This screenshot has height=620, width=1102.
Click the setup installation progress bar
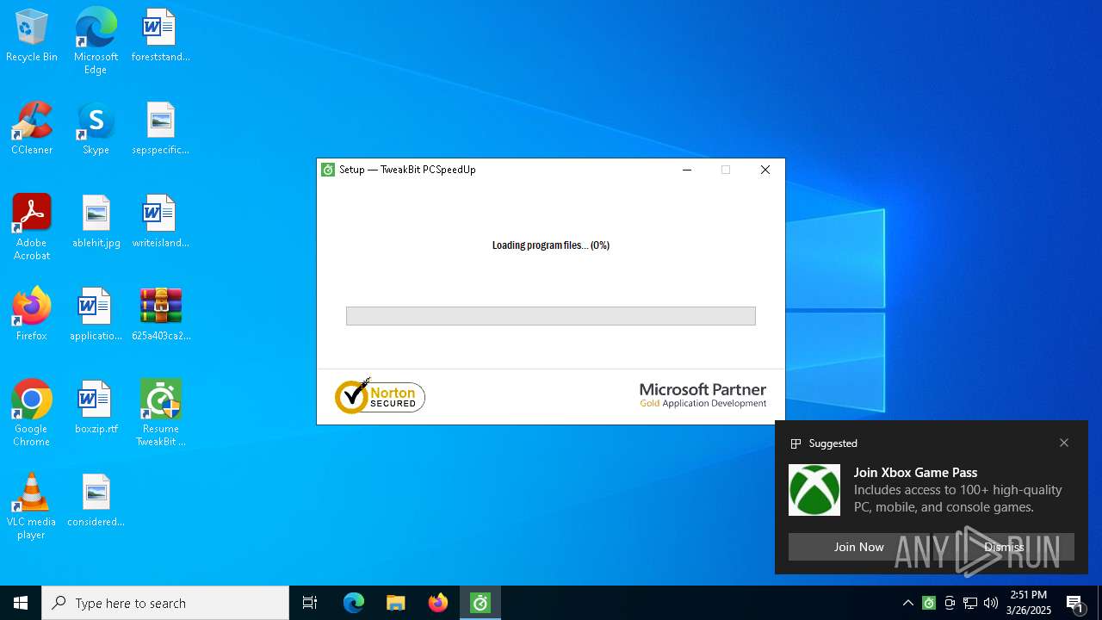(x=551, y=316)
